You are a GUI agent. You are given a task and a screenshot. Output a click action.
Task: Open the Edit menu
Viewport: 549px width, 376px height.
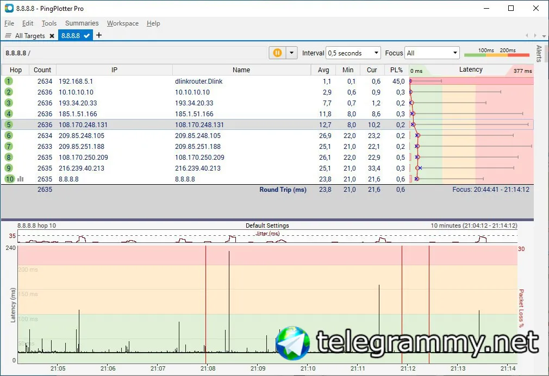pos(28,23)
